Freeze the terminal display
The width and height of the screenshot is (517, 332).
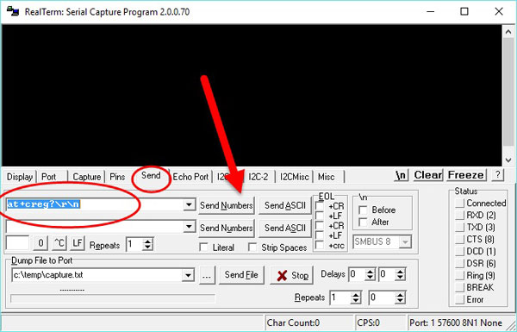[466, 175]
